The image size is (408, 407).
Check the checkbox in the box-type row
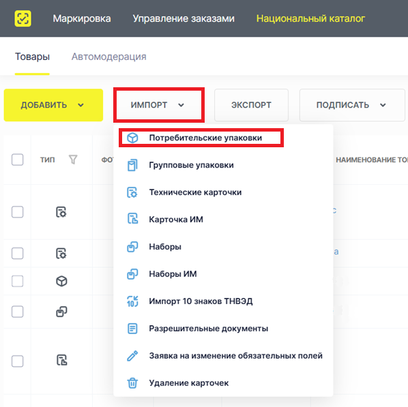click(18, 281)
